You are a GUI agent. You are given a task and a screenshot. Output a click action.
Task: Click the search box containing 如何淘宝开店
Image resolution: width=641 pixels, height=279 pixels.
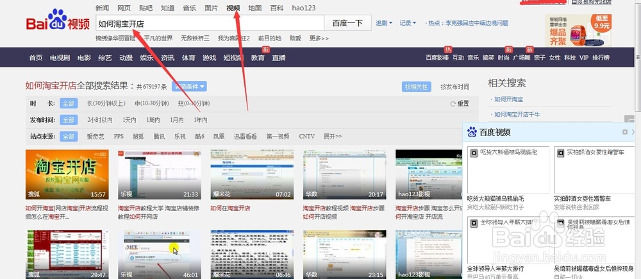tap(210, 23)
